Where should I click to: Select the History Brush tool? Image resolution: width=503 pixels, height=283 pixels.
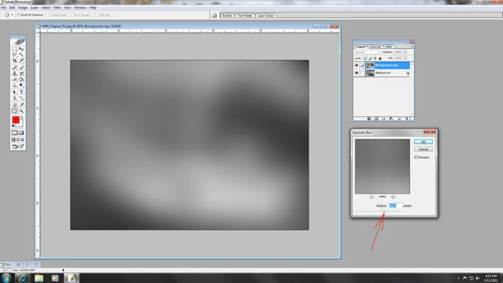point(21,73)
